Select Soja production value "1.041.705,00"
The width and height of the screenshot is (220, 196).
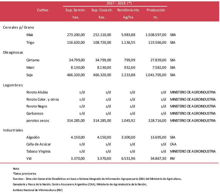click(156, 75)
